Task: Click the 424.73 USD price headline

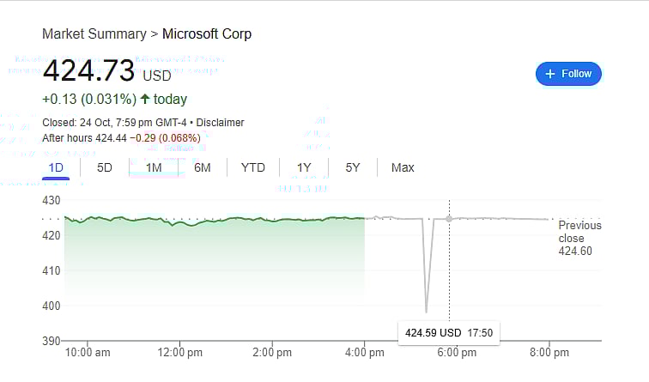Action: pos(107,72)
